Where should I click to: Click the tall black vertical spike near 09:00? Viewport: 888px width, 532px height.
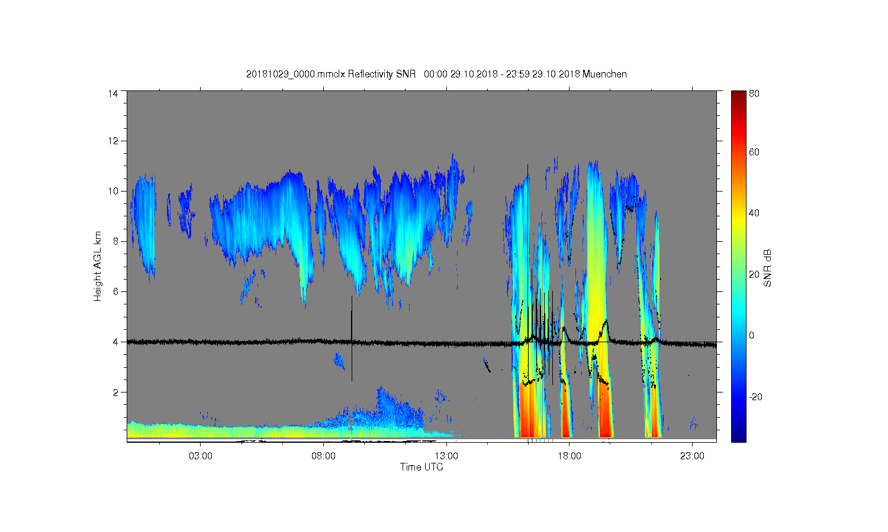tap(352, 338)
